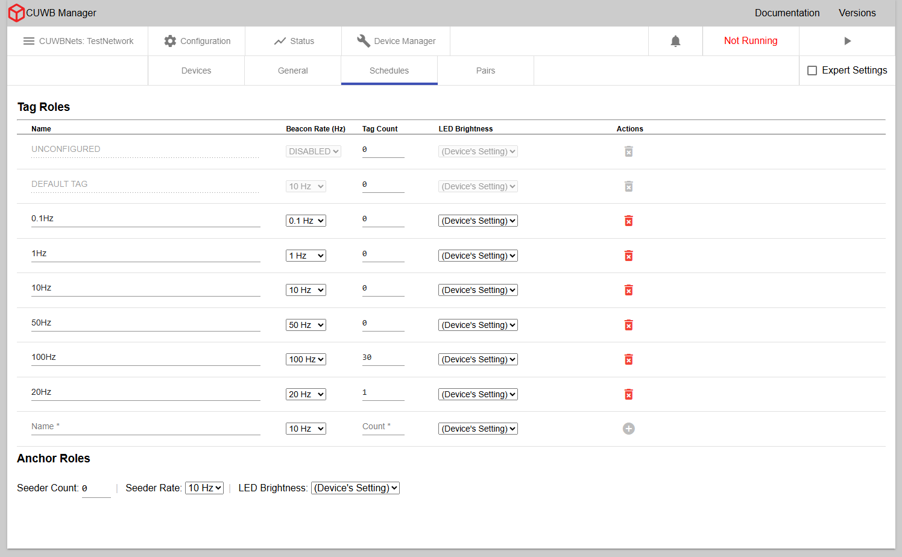Click the new role Count field

click(x=383, y=427)
